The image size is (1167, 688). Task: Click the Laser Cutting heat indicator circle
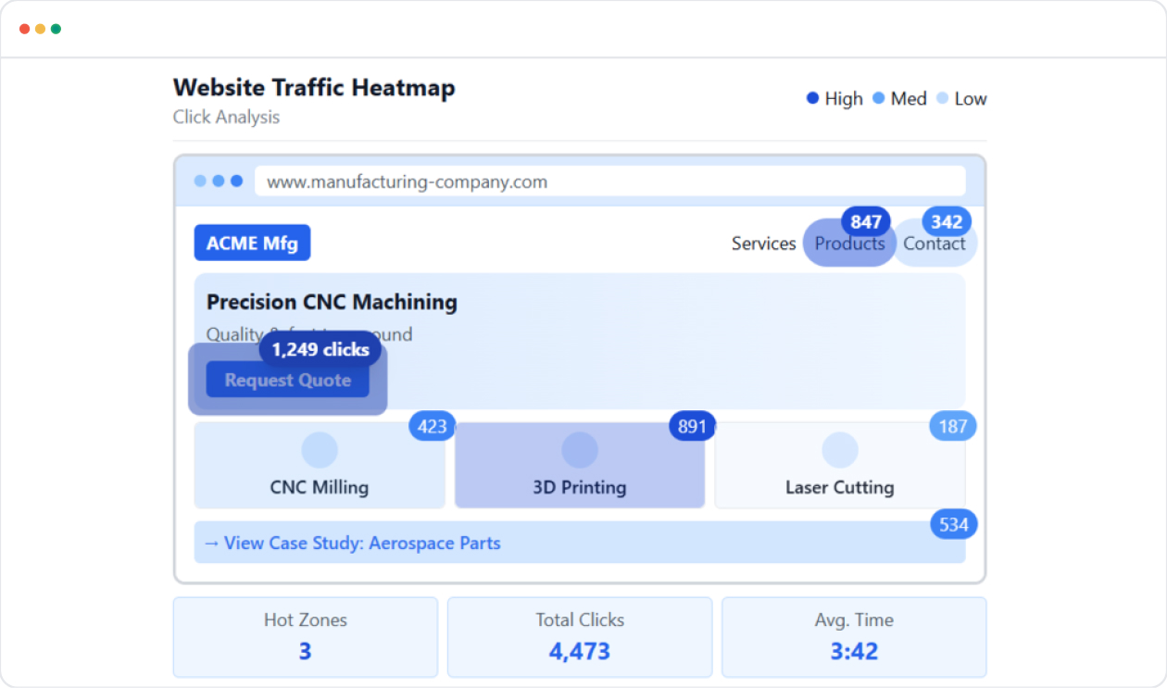pos(840,449)
